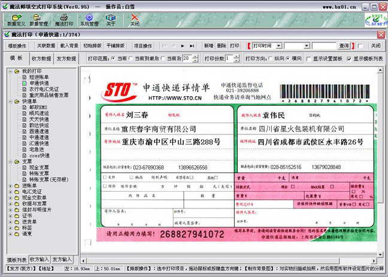Open 我的打印 folder icon
This screenshot has width=388, height=277.
pyautogui.click(x=17, y=71)
